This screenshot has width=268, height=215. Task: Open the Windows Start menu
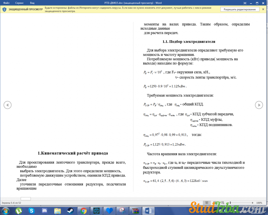[5, 210]
